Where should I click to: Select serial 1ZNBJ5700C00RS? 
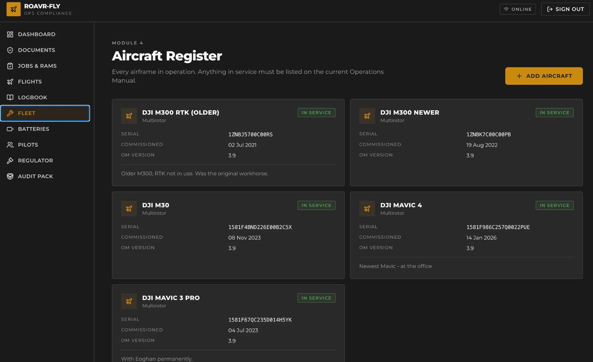250,134
